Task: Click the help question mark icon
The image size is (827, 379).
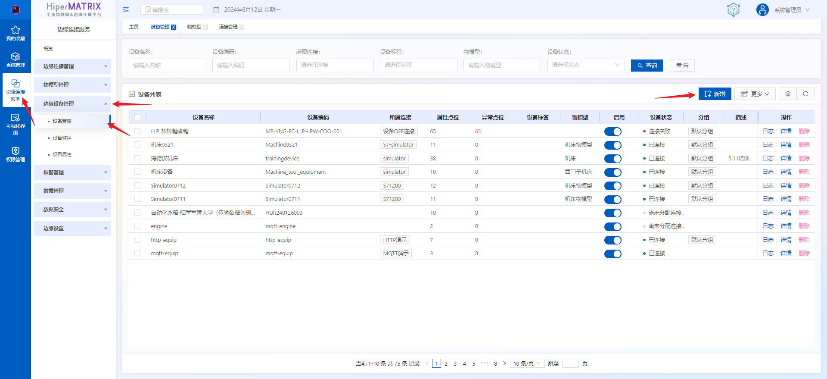Action: (x=733, y=9)
